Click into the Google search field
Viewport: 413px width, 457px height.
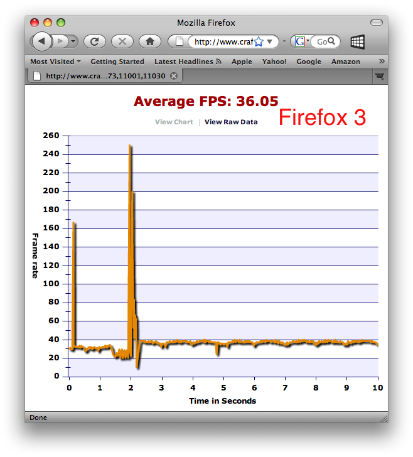pyautogui.click(x=321, y=41)
